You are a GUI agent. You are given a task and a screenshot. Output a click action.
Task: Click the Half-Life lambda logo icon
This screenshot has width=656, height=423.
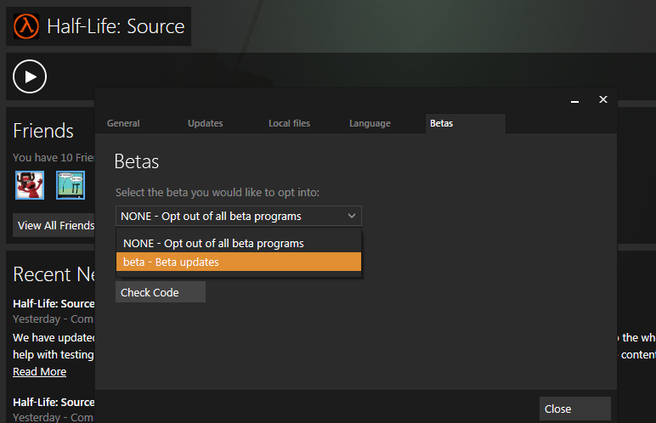coord(26,26)
